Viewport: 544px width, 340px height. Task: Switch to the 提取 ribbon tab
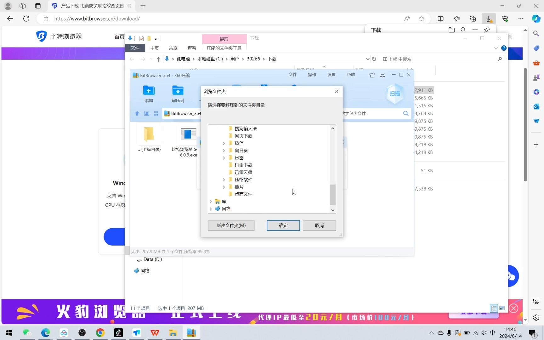pos(224,39)
